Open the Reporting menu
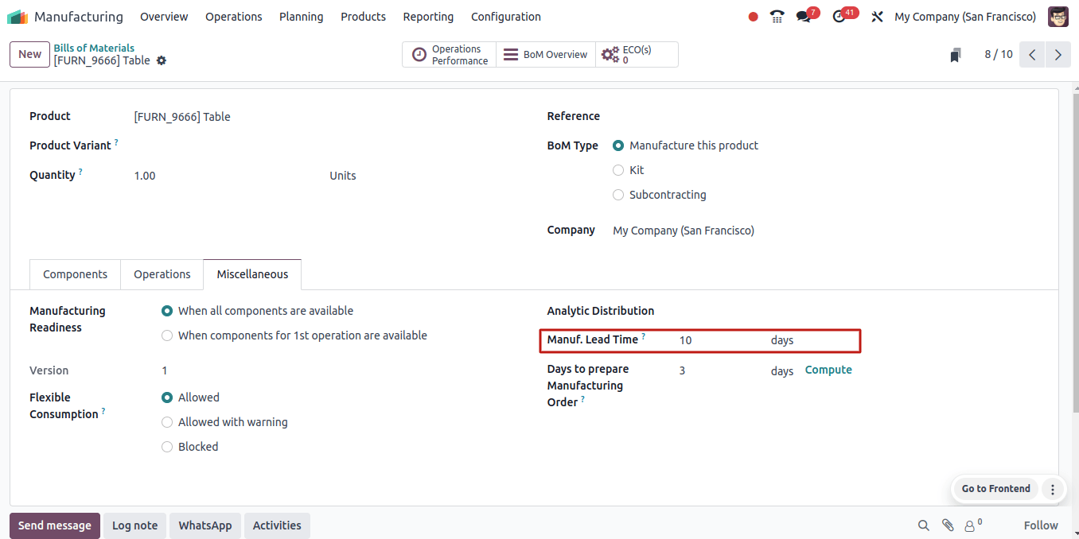1079x539 pixels. pyautogui.click(x=428, y=17)
